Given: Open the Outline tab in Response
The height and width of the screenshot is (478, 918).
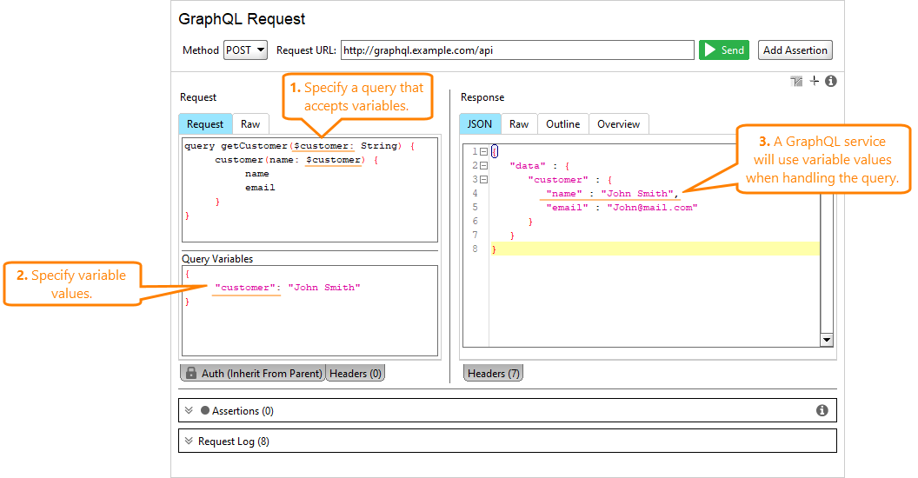Looking at the screenshot, I should pyautogui.click(x=562, y=124).
